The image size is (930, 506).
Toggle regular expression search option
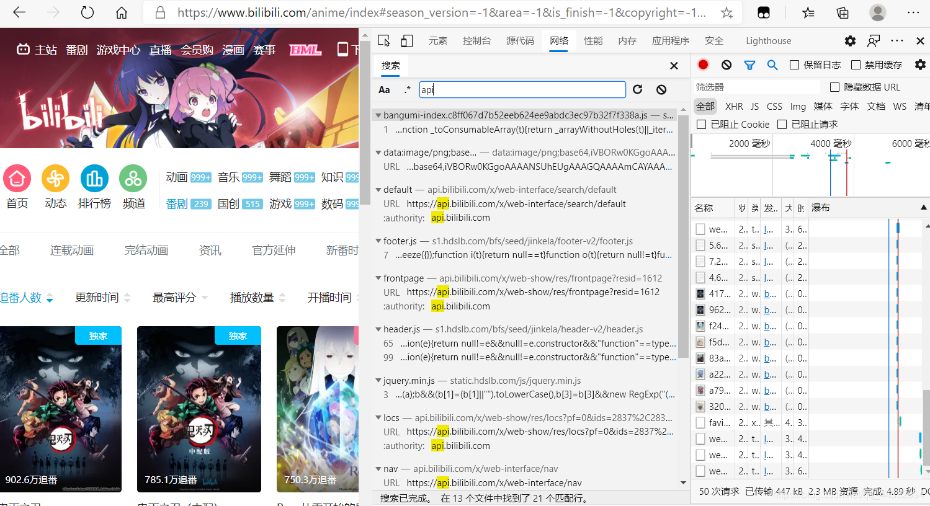pyautogui.click(x=407, y=90)
